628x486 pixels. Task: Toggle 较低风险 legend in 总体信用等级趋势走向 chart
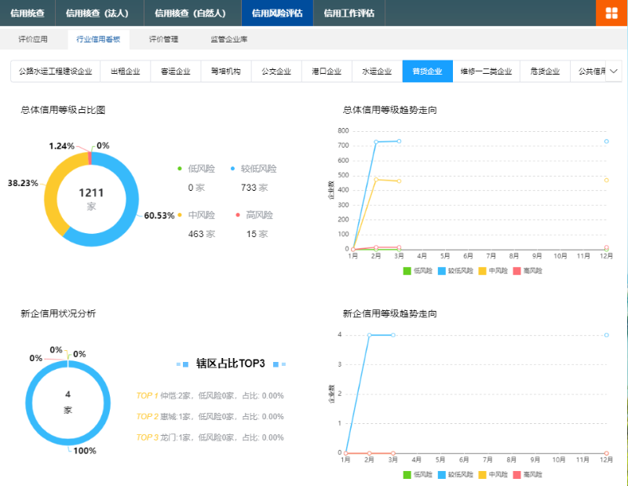[457, 271]
